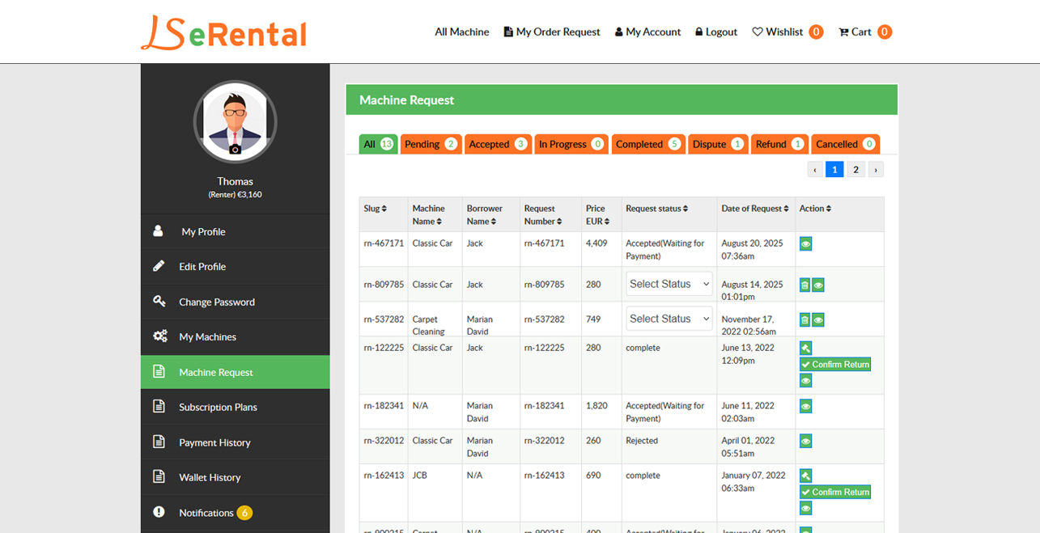The width and height of the screenshot is (1040, 533).
Task: Open Notifications in the sidebar
Action: point(206,513)
